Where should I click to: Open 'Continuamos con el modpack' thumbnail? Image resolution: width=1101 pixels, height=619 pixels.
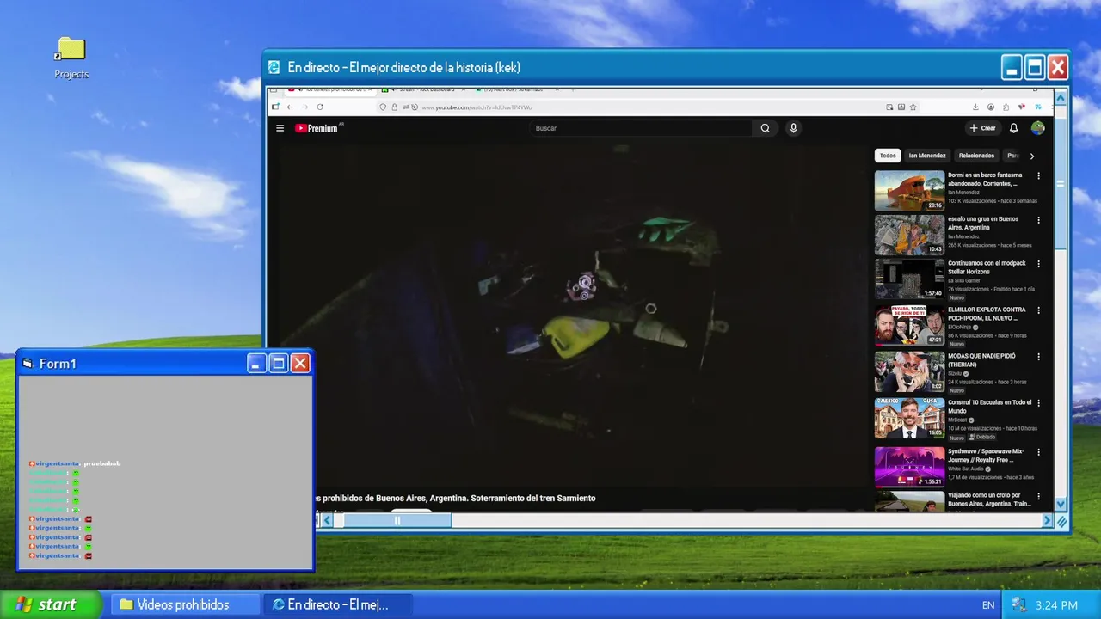(x=909, y=279)
